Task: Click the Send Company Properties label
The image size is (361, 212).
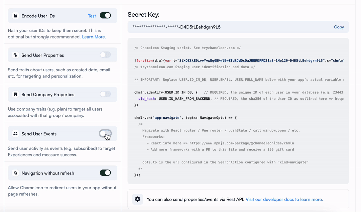Action: [48, 95]
